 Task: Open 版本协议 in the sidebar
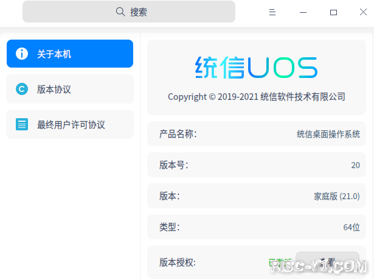pyautogui.click(x=70, y=89)
